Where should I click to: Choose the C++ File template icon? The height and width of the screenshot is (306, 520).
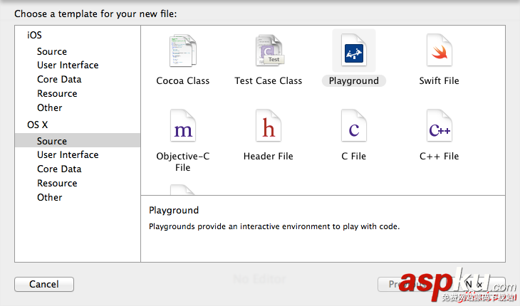tap(440, 126)
